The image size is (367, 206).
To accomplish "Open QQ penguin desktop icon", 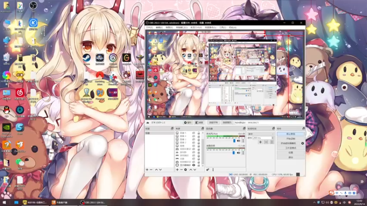I will click(6, 111).
